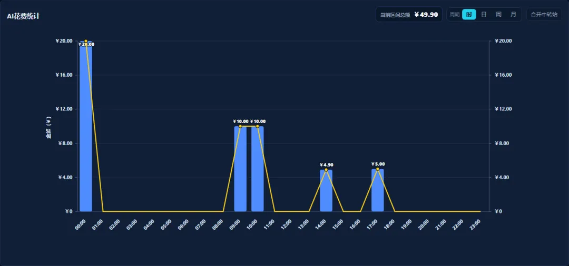Screen dimensions: 569x266
Task: Switch period to 时 (hour) view
Action: [469, 15]
